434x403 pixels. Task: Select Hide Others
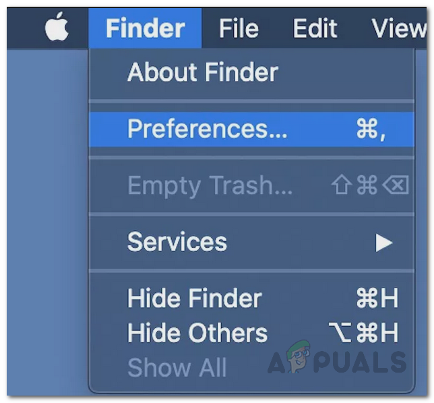197,333
